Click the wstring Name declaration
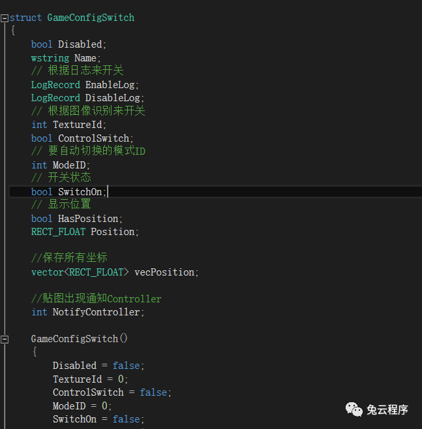Image resolution: width=422 pixels, height=429 pixels. [x=64, y=58]
